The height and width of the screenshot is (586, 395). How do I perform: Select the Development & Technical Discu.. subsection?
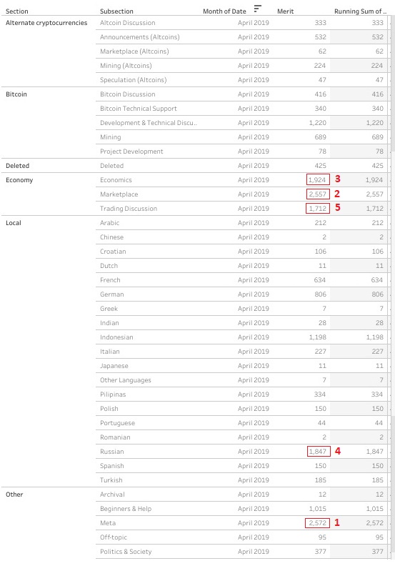pyautogui.click(x=149, y=123)
